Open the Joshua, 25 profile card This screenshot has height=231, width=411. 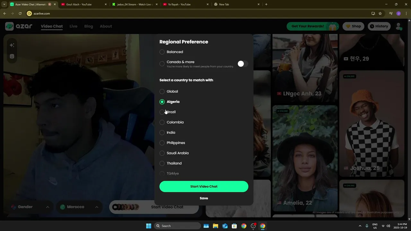372,124
